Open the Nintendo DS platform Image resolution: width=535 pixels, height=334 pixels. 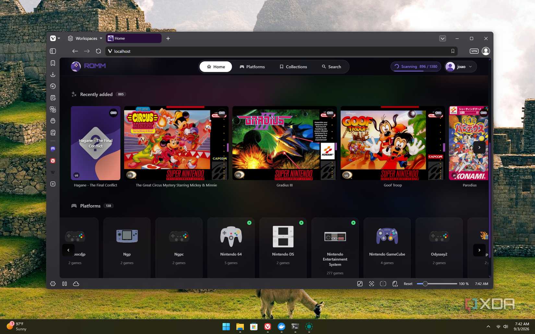coord(283,248)
